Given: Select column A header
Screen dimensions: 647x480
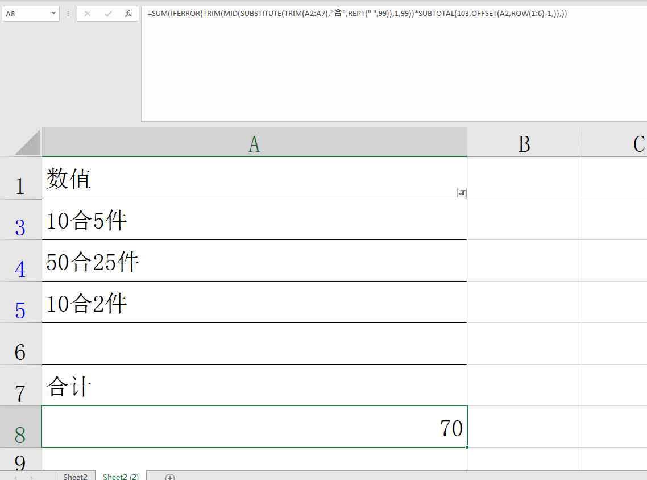Looking at the screenshot, I should pyautogui.click(x=254, y=143).
